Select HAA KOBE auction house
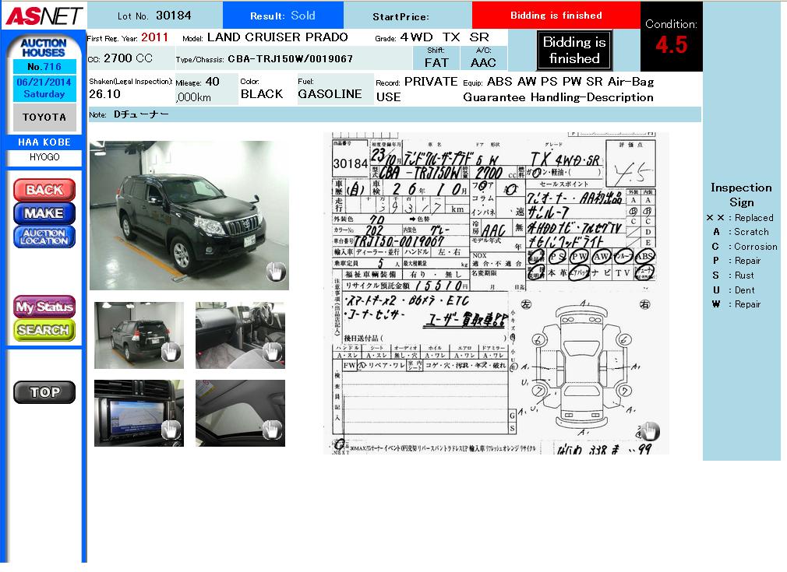 (x=44, y=142)
